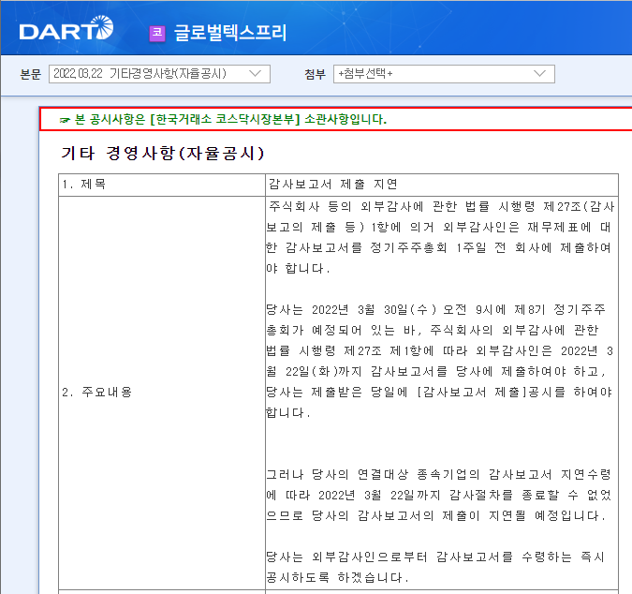The image size is (632, 594).
Task: Click the chevron arrow of the 본문 dropdown
Action: pyautogui.click(x=256, y=73)
